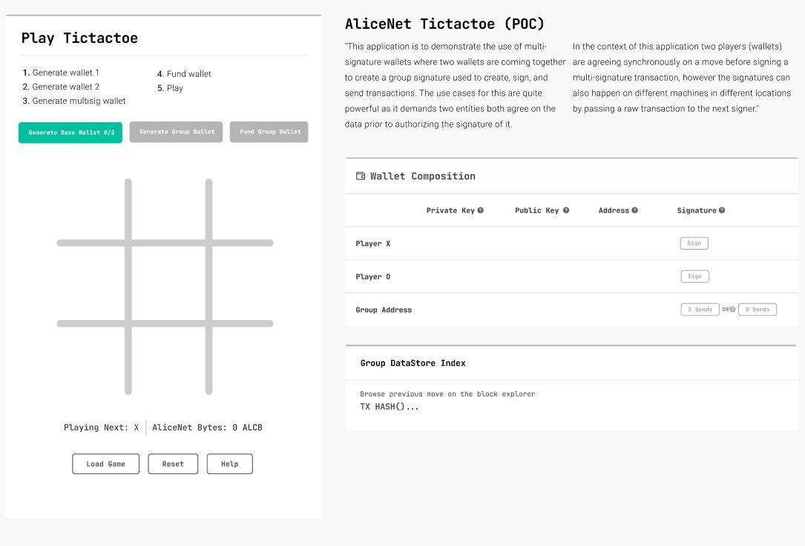Image resolution: width=805 pixels, height=546 pixels.
Task: Sign for Player X
Action: click(694, 243)
